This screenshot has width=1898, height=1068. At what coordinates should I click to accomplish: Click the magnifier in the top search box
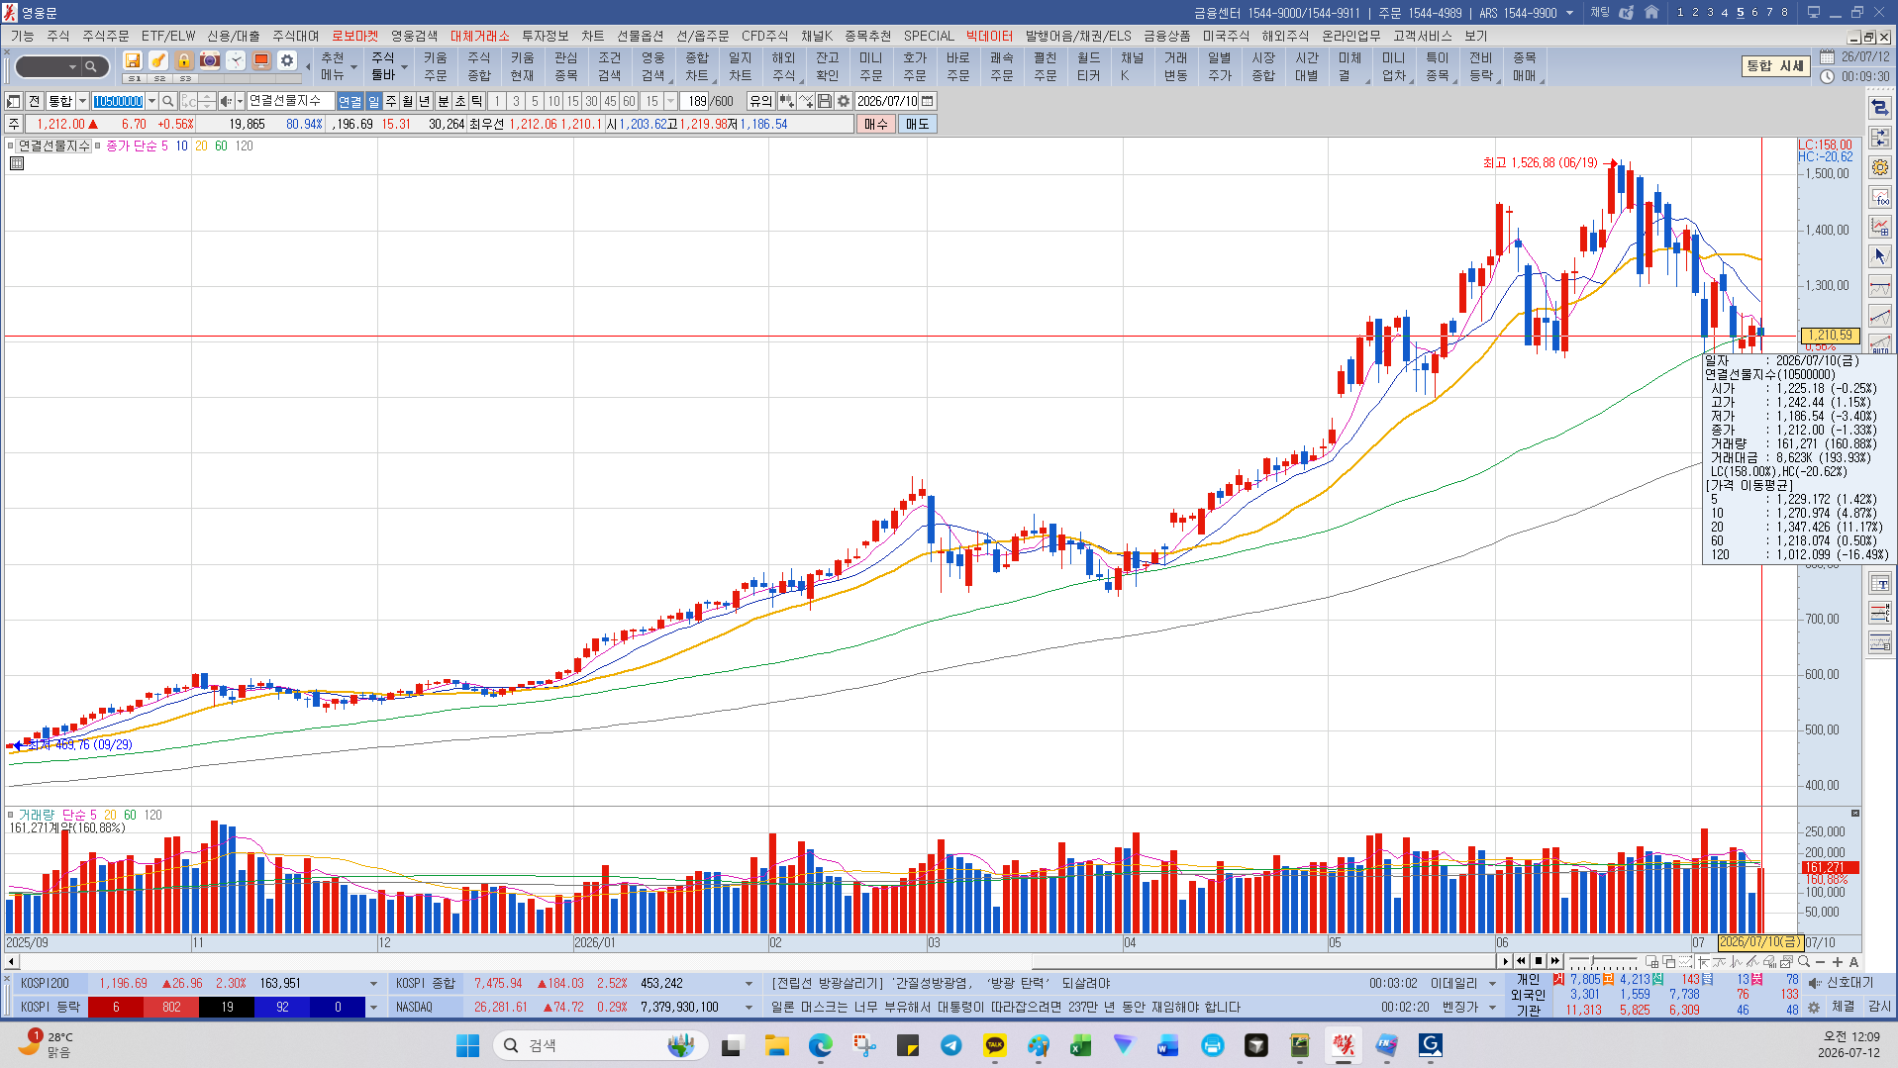[91, 67]
